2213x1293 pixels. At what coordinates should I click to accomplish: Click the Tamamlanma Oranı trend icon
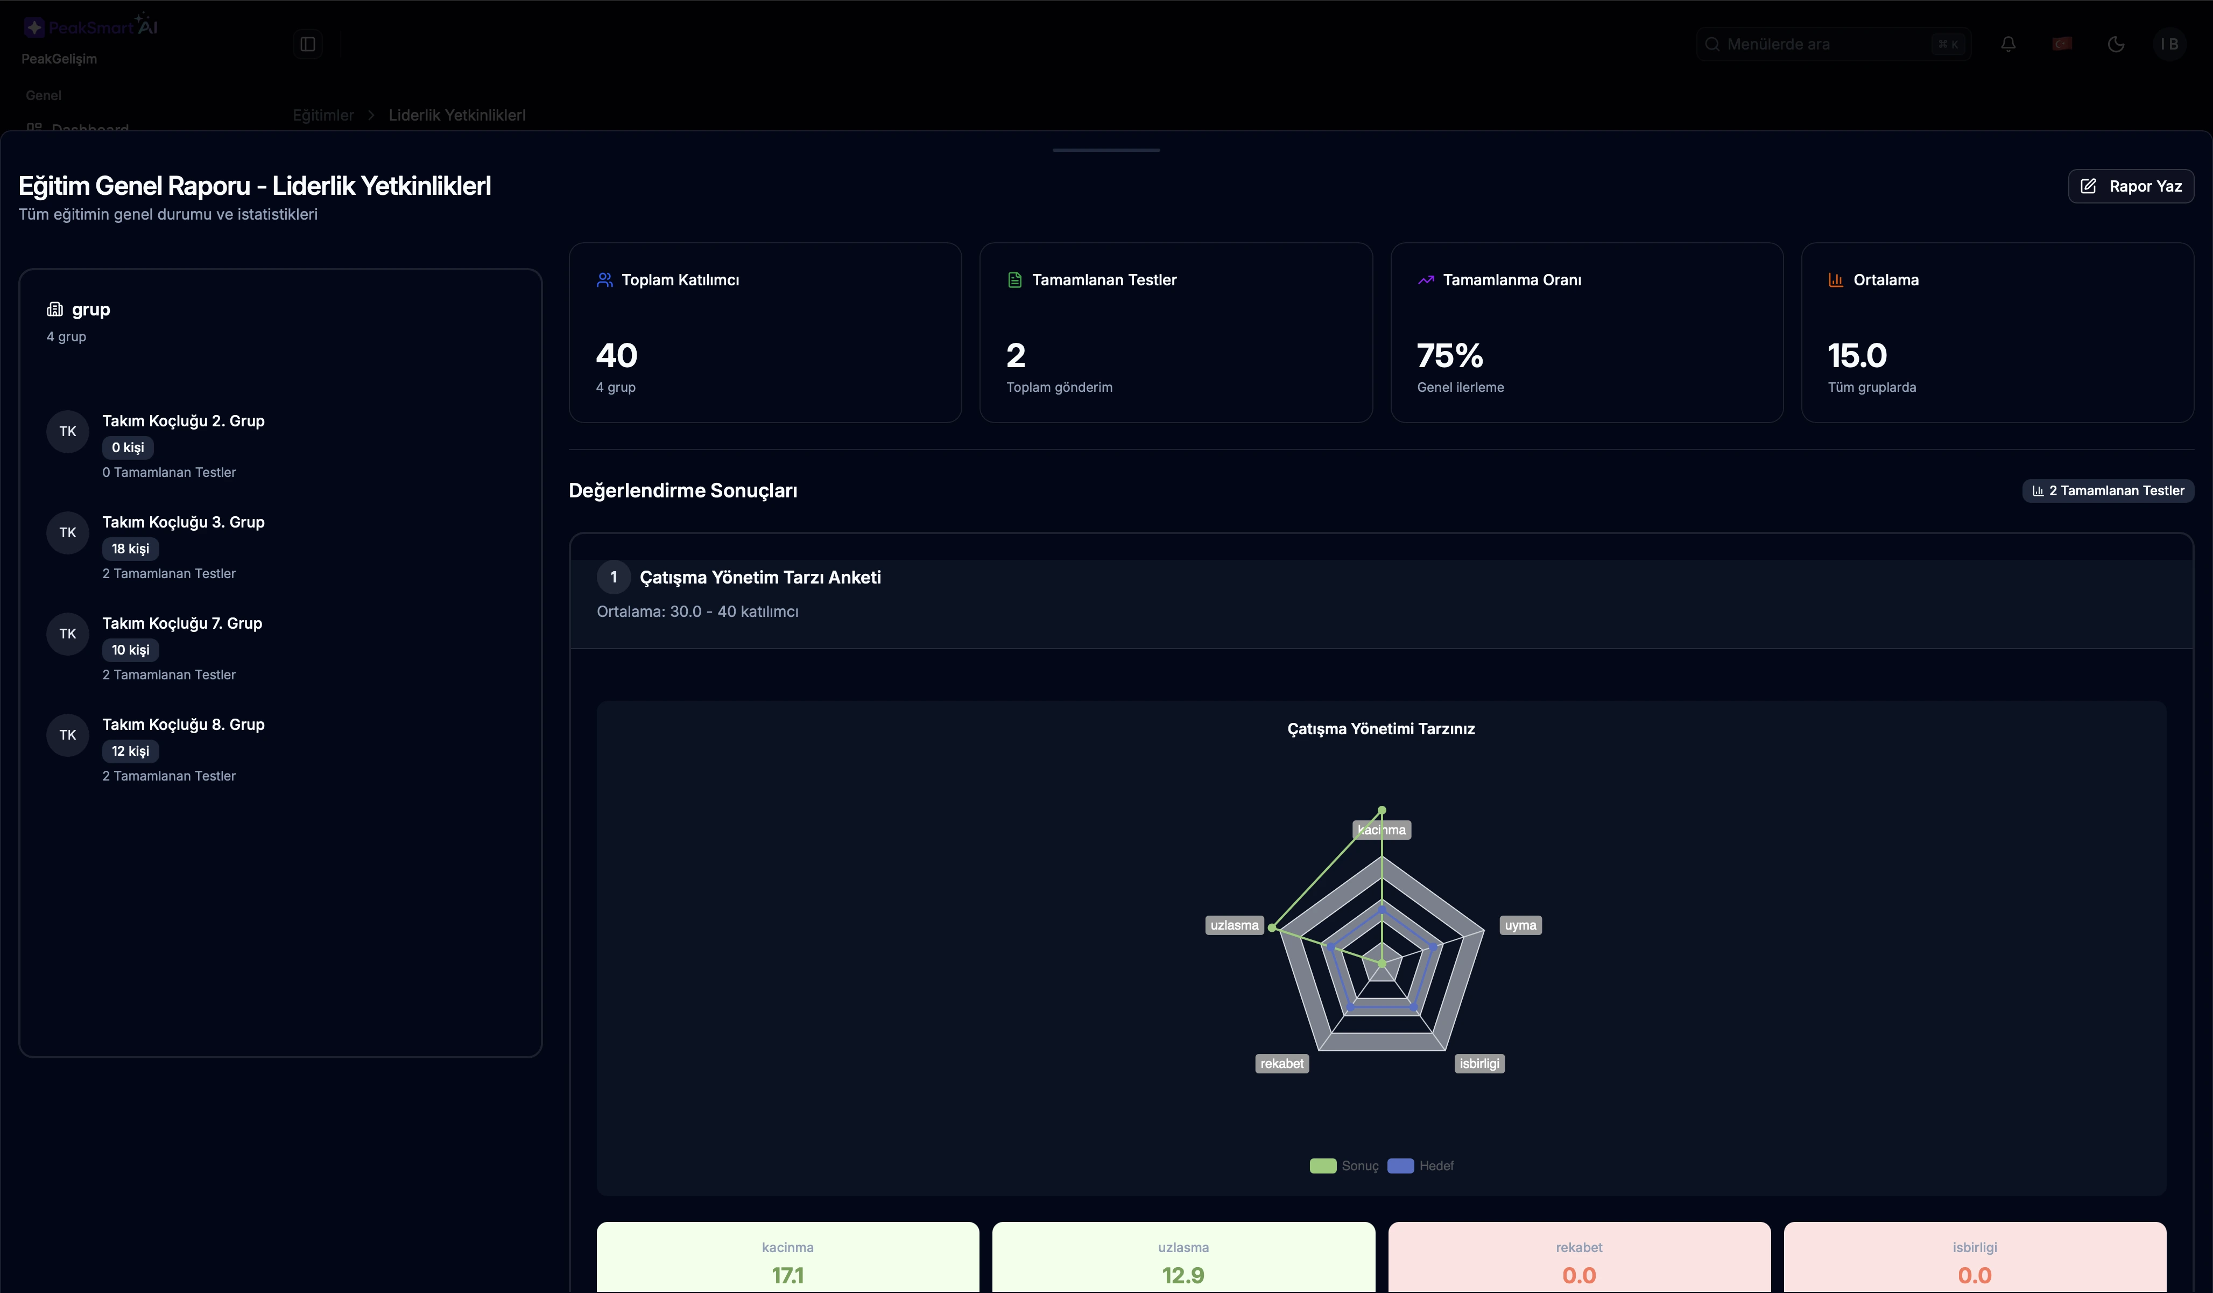pyautogui.click(x=1426, y=279)
